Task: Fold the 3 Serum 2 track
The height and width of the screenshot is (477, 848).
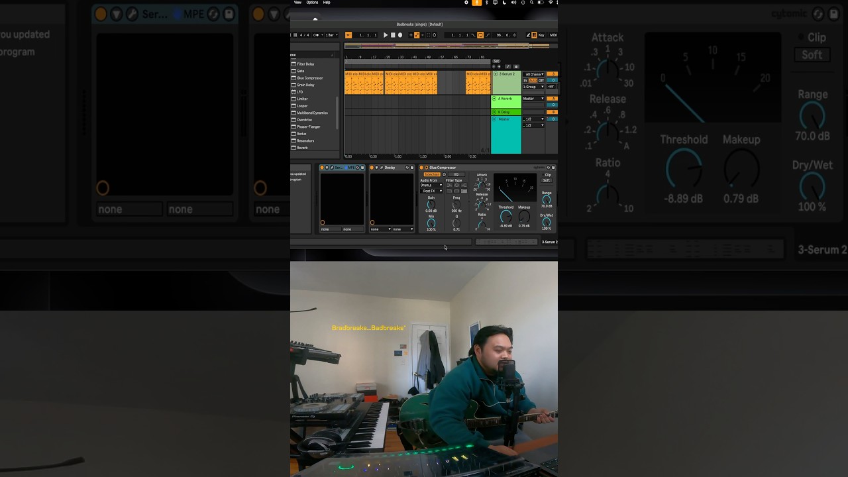Action: pos(496,74)
